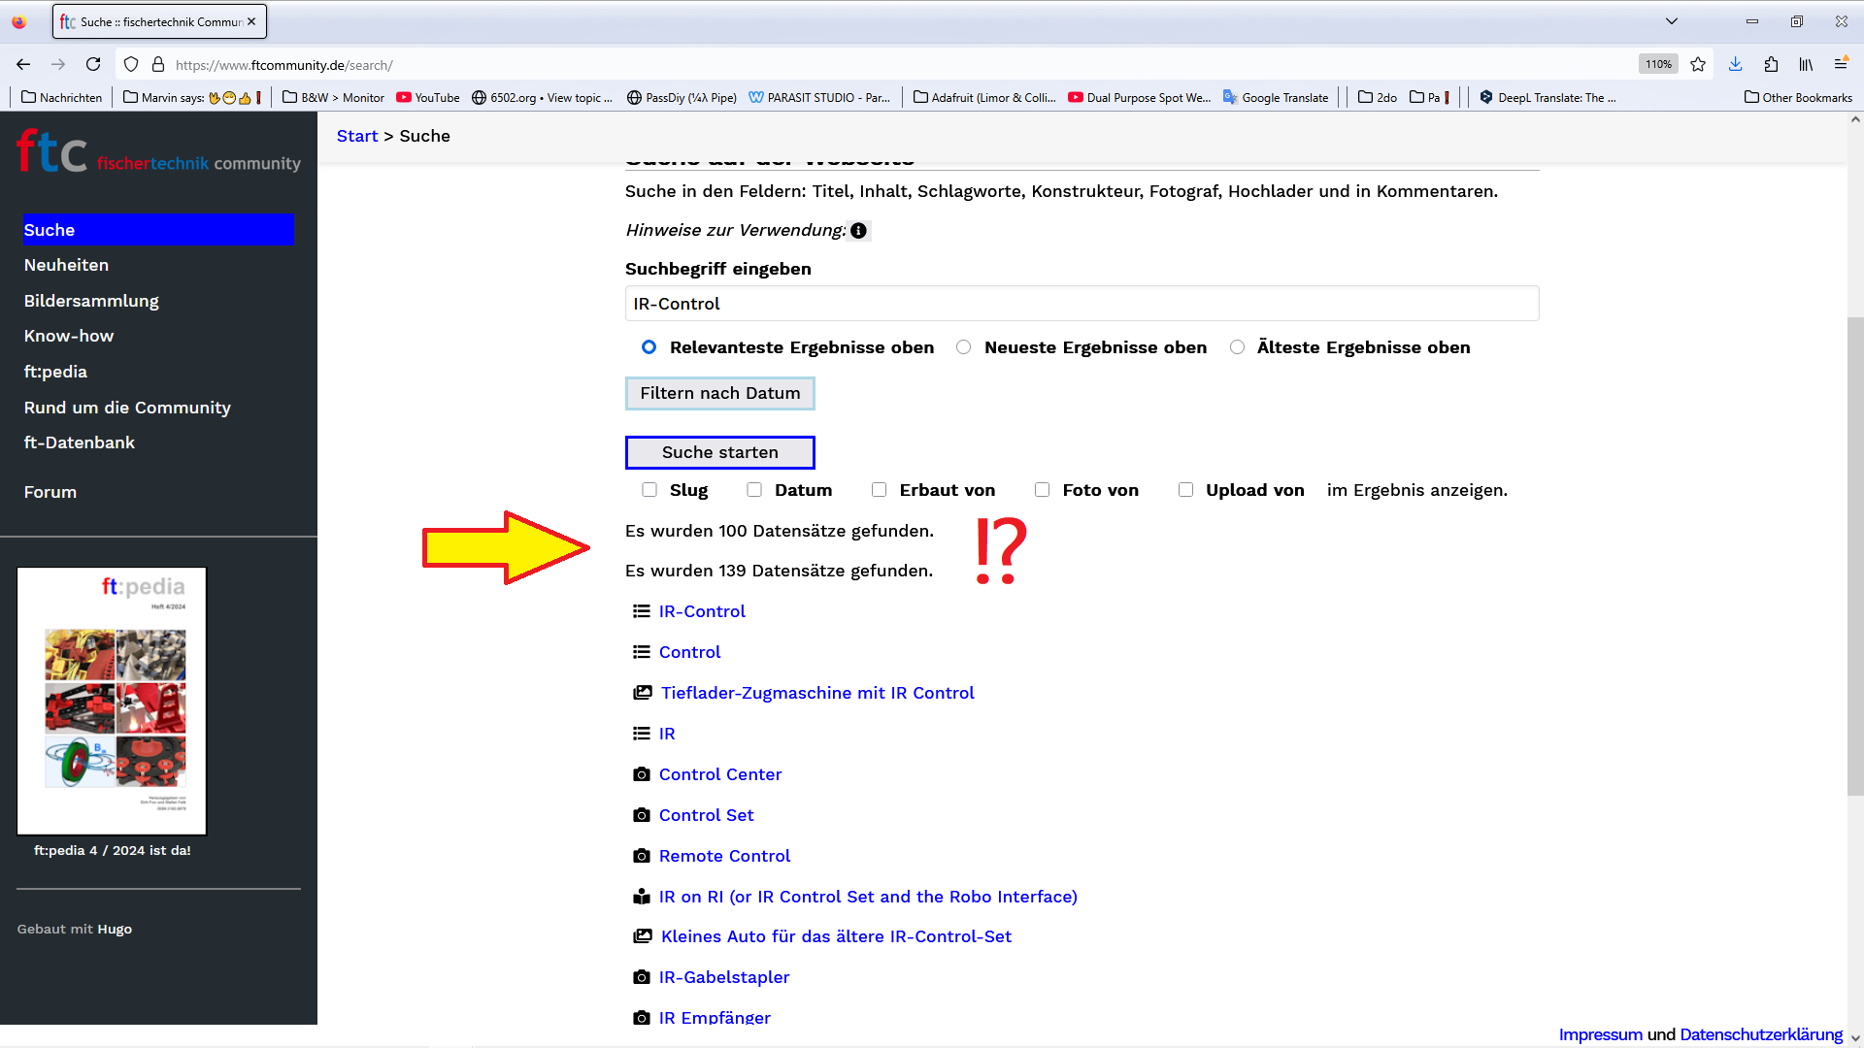1864x1048 pixels.
Task: Go to ft:pedia in the sidebar
Action: coord(55,372)
